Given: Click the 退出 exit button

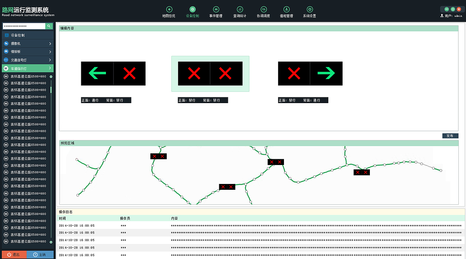Looking at the screenshot, I should pyautogui.click(x=14, y=255).
